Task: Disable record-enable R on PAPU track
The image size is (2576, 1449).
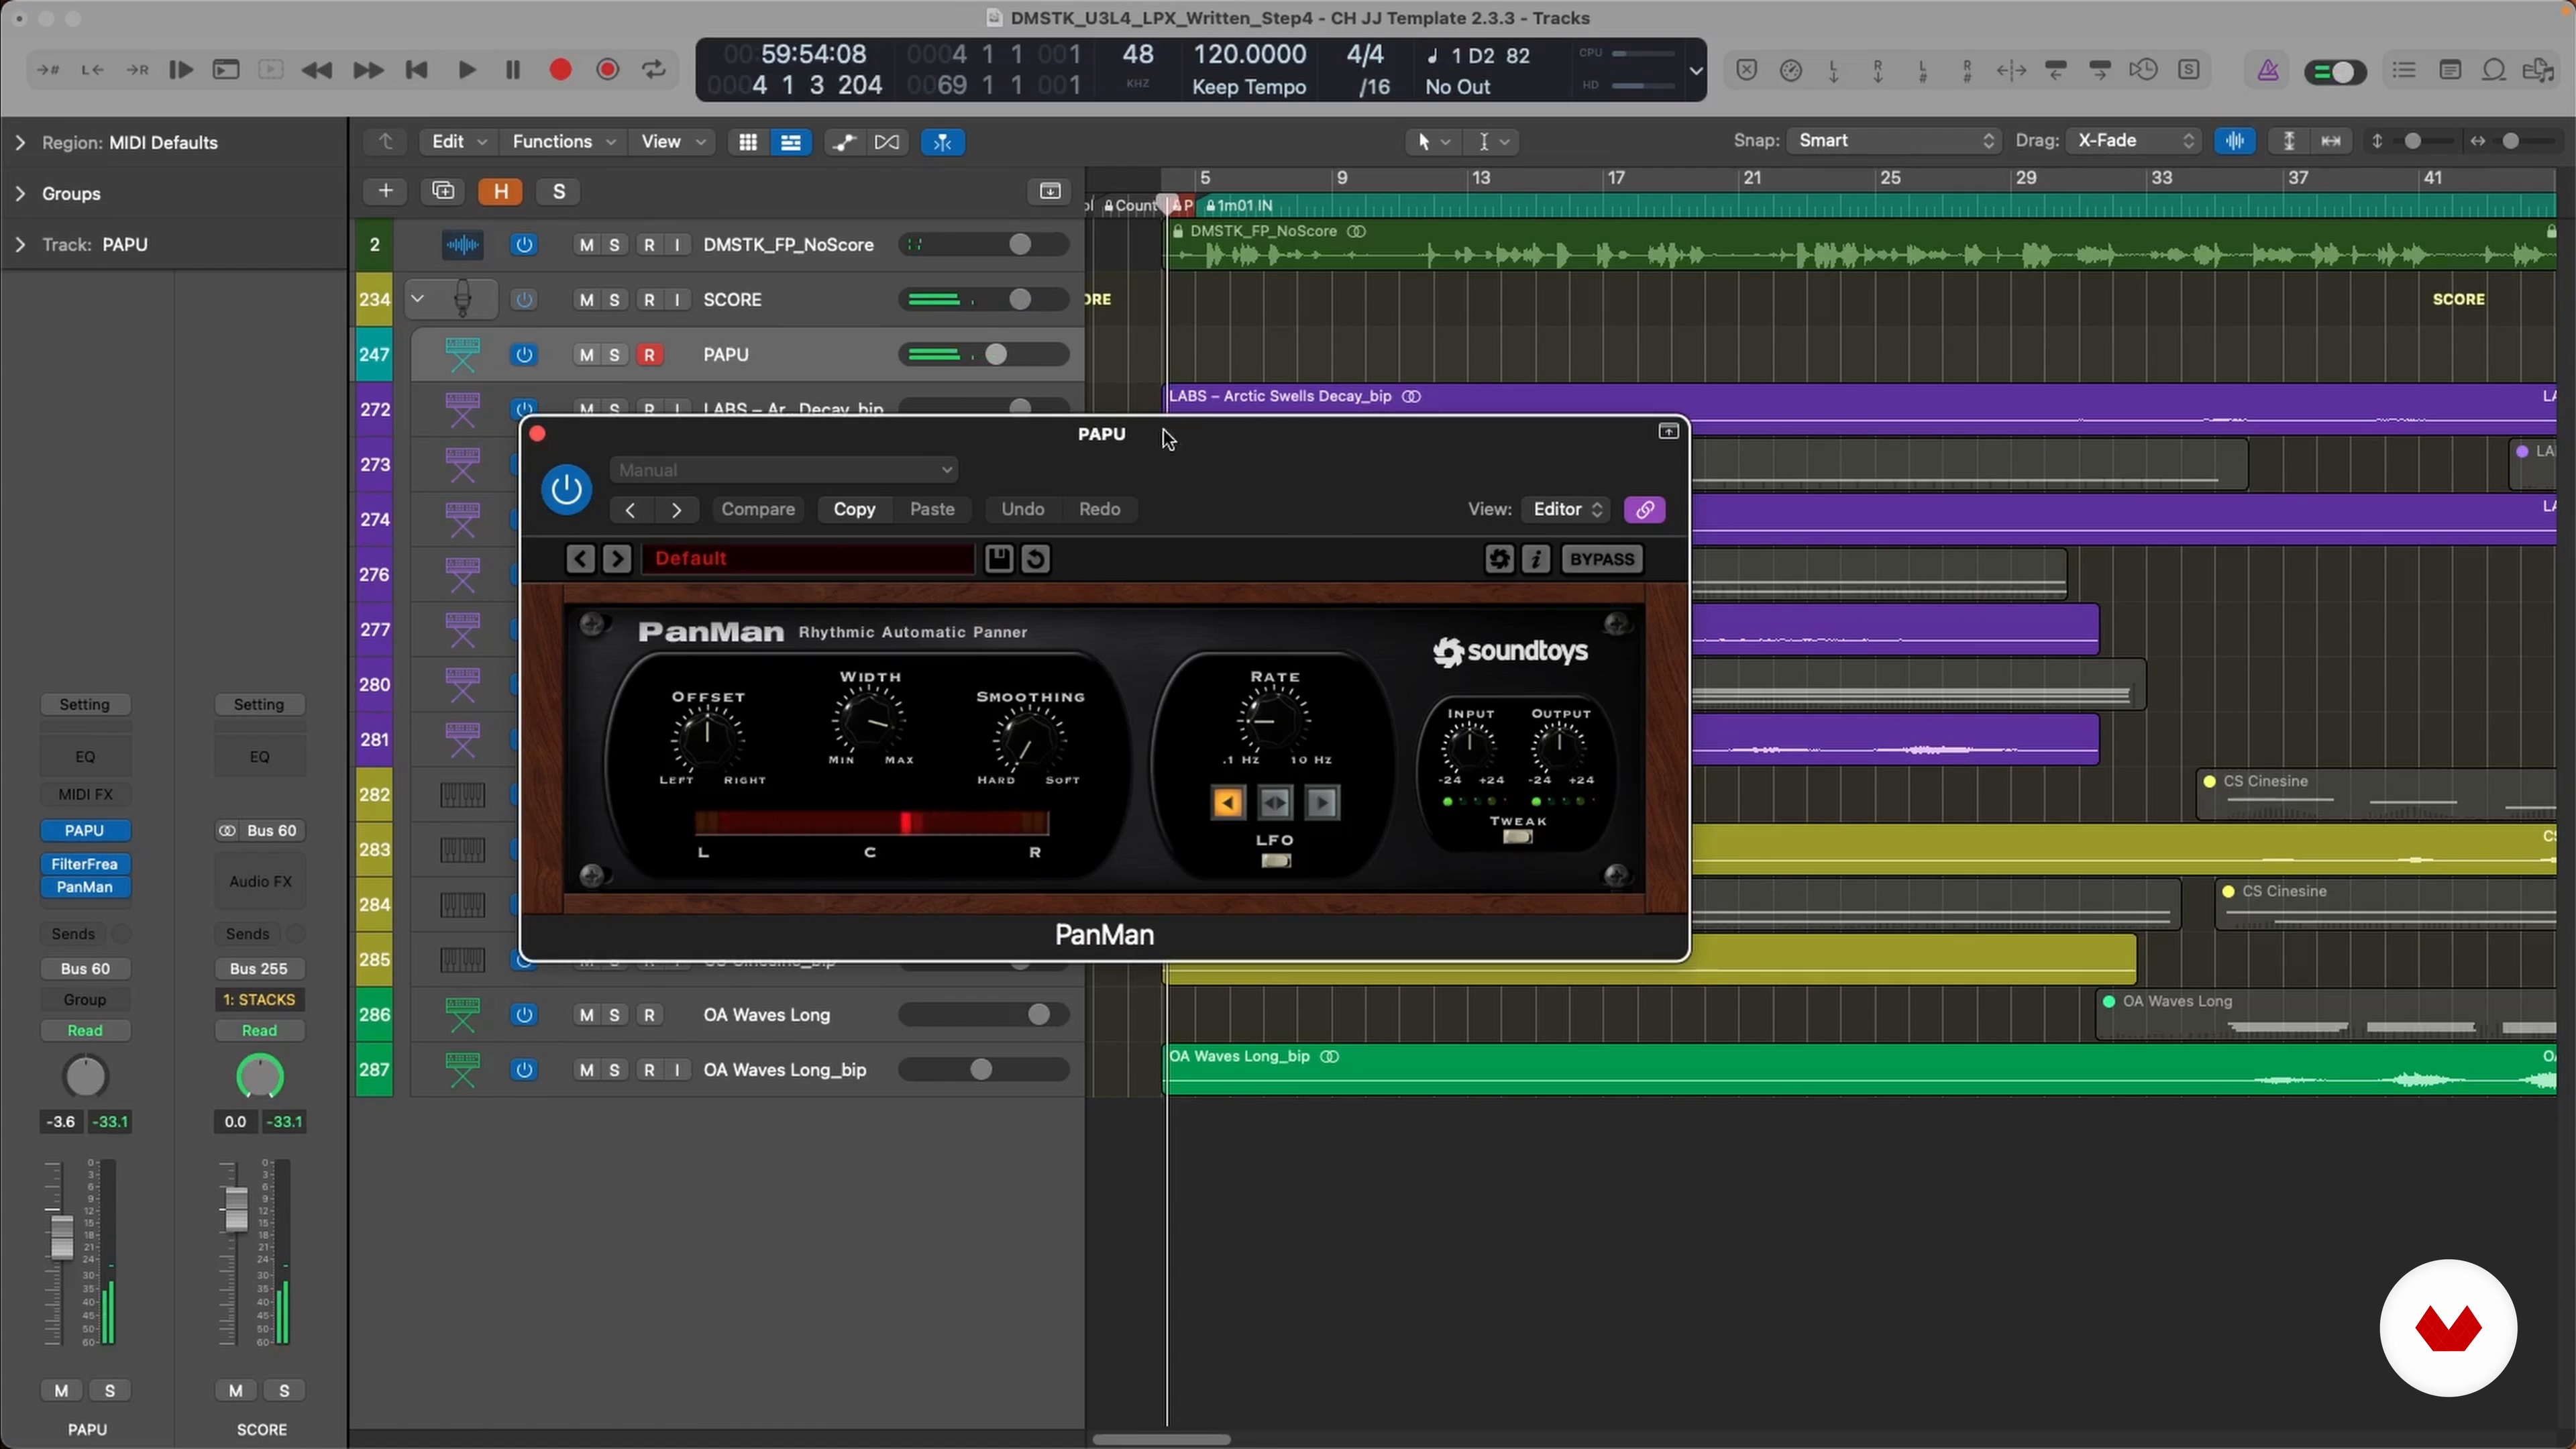Action: pos(650,355)
